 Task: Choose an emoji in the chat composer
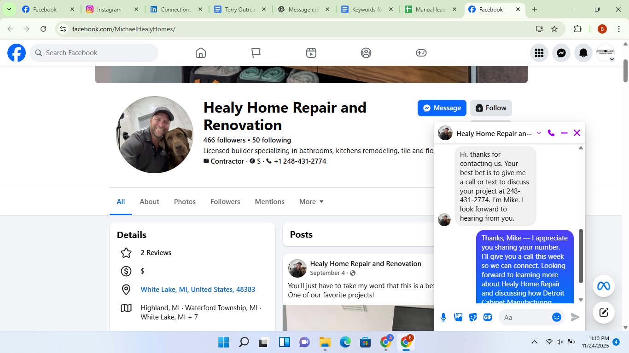(x=557, y=317)
